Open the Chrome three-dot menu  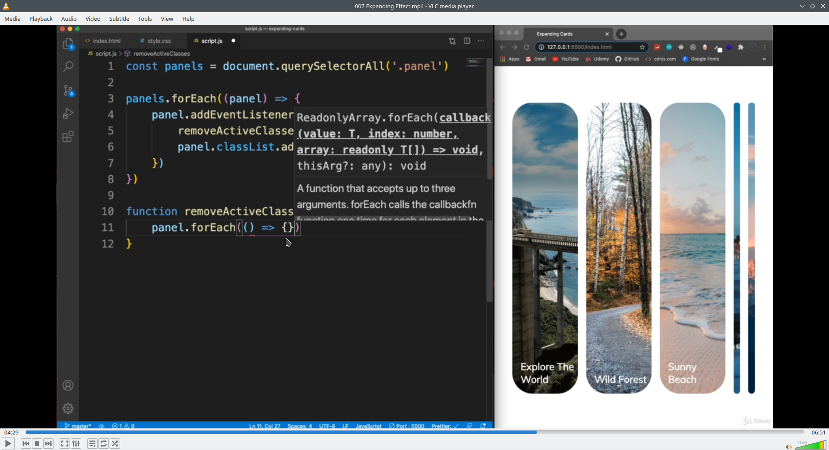pos(765,47)
